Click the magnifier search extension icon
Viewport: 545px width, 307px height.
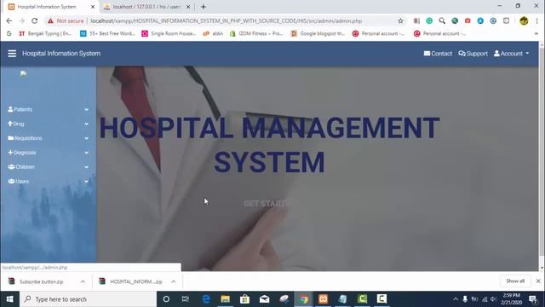(x=442, y=20)
